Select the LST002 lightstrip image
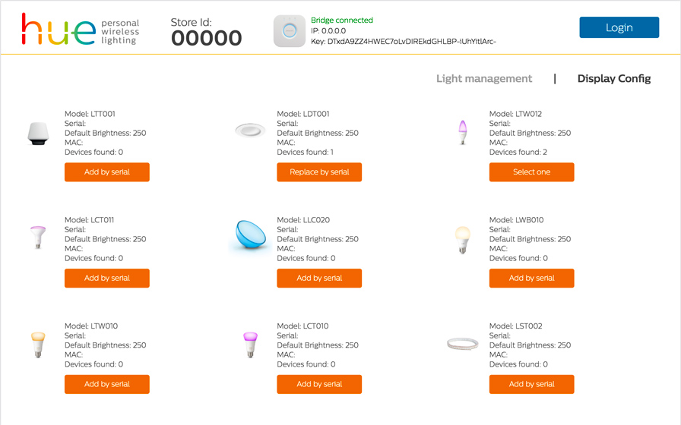Image resolution: width=681 pixels, height=425 pixels. pyautogui.click(x=463, y=344)
